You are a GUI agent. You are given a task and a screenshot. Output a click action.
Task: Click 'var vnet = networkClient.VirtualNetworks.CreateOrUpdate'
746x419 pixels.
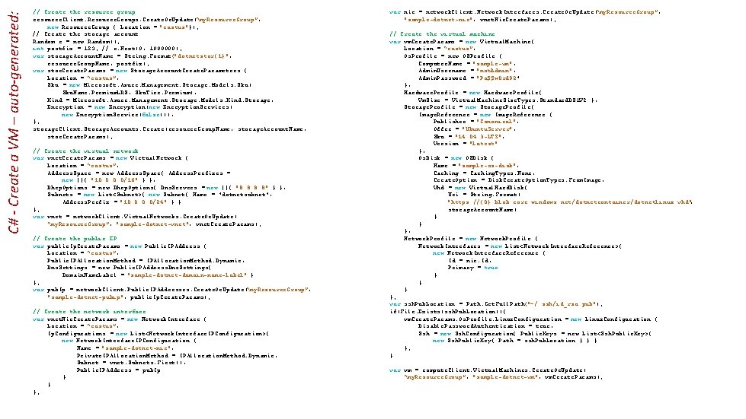(135, 217)
